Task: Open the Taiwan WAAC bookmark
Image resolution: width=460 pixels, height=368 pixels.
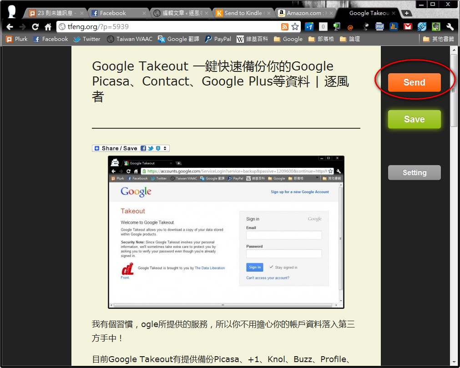Action: point(130,39)
